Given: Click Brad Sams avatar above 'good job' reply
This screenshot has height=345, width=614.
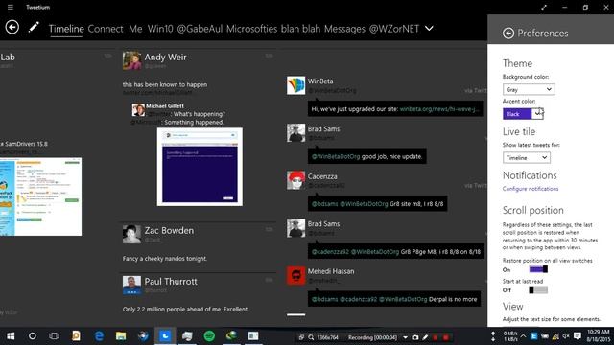Looking at the screenshot, I should pos(295,133).
